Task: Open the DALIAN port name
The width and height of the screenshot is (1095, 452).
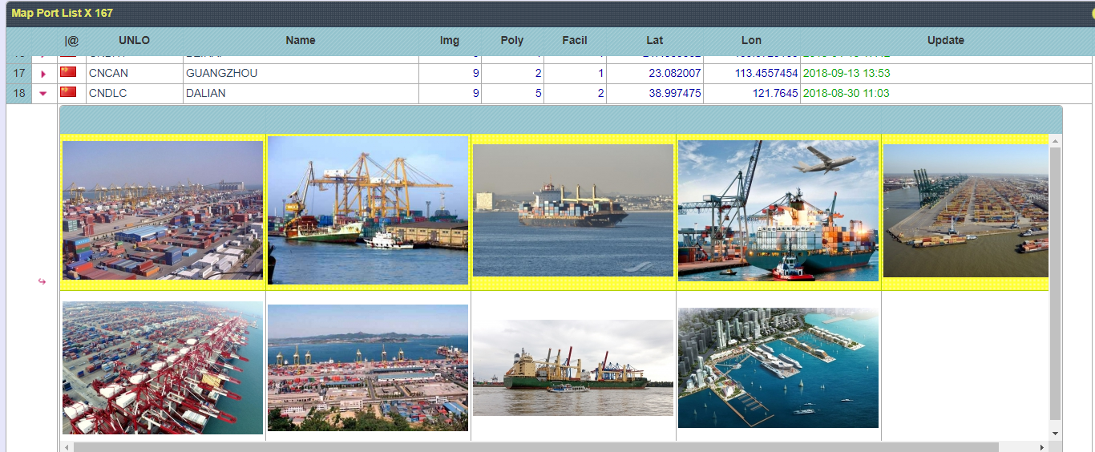Action: pos(205,93)
